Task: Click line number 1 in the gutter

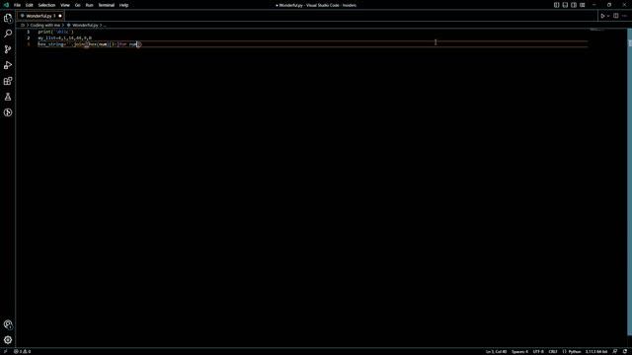Action: pyautogui.click(x=29, y=32)
